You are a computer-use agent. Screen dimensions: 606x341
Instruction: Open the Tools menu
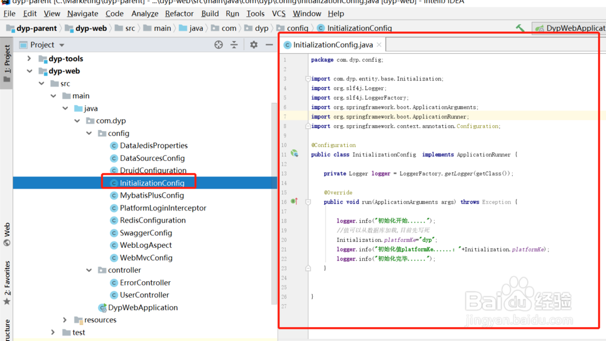coord(256,13)
